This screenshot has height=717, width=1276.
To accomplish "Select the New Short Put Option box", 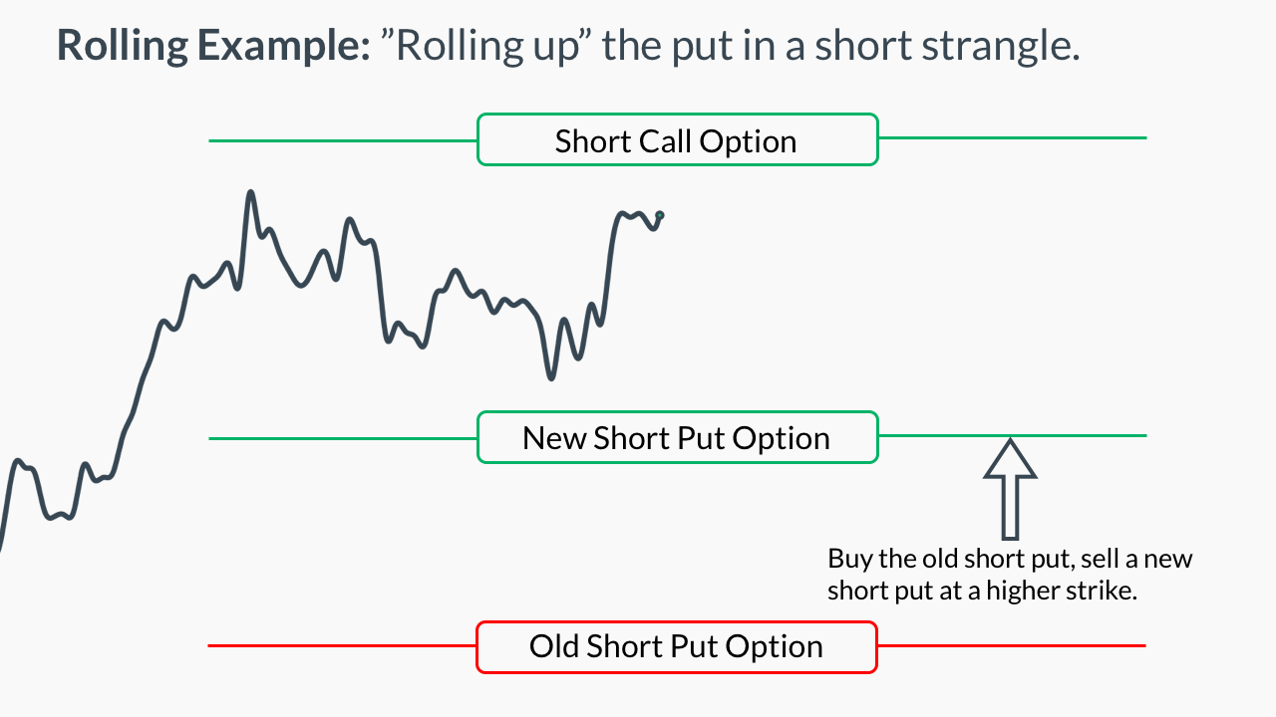I will (678, 437).
